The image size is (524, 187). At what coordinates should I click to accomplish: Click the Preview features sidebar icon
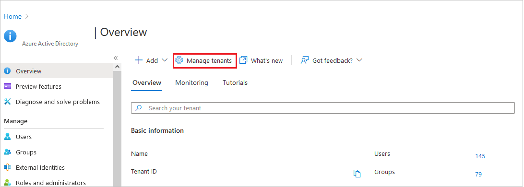pyautogui.click(x=7, y=86)
